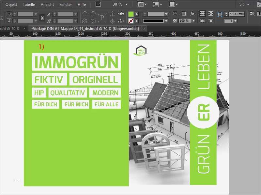Click the green fill color swatch

pyautogui.click(x=131, y=14)
